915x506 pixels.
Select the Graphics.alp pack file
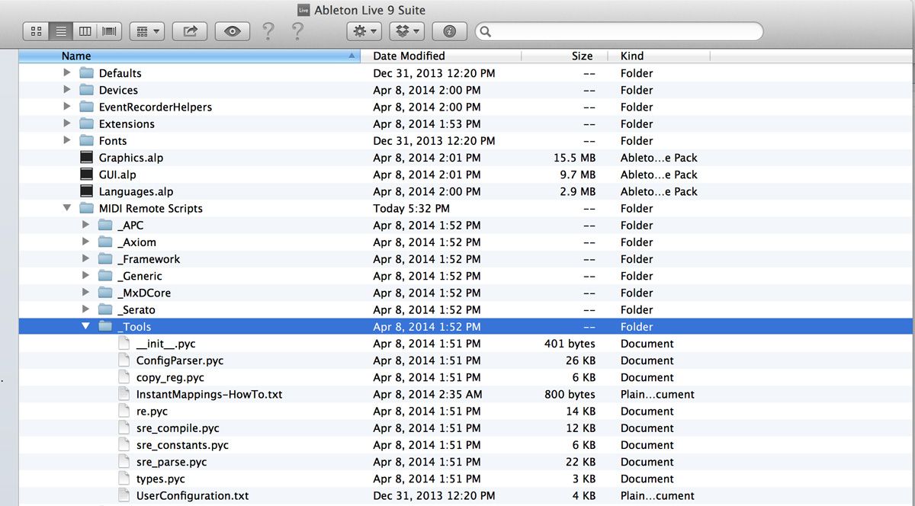pyautogui.click(x=130, y=158)
